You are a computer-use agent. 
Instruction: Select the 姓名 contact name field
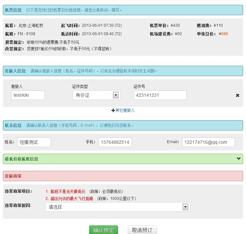[34, 142]
